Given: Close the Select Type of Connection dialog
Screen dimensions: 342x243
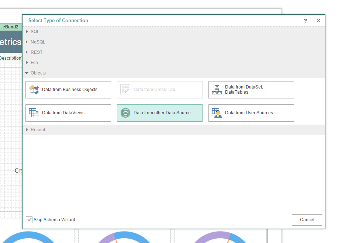Looking at the screenshot, I should click(318, 21).
